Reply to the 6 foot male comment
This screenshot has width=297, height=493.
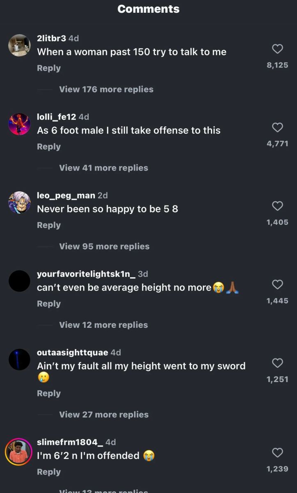49,147
